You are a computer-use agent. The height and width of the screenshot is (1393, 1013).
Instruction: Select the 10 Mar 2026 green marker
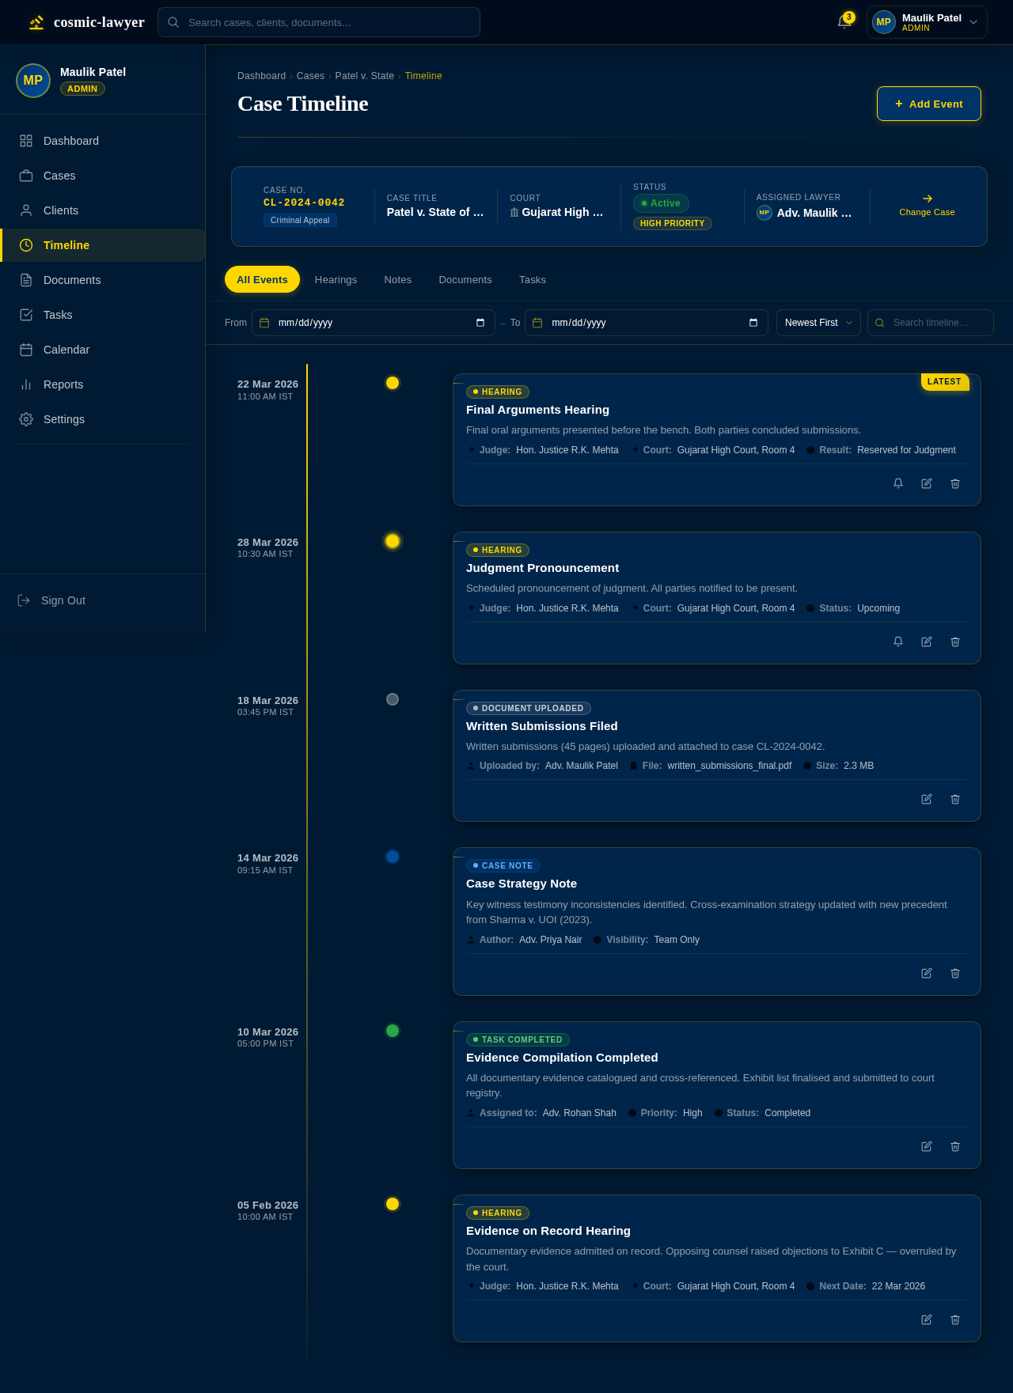[393, 1031]
